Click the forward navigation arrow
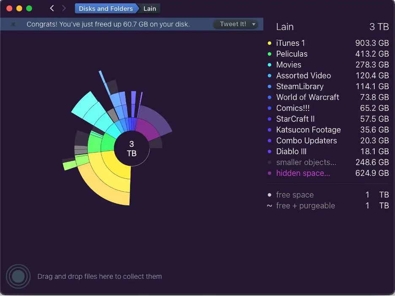This screenshot has width=395, height=296. click(x=64, y=8)
